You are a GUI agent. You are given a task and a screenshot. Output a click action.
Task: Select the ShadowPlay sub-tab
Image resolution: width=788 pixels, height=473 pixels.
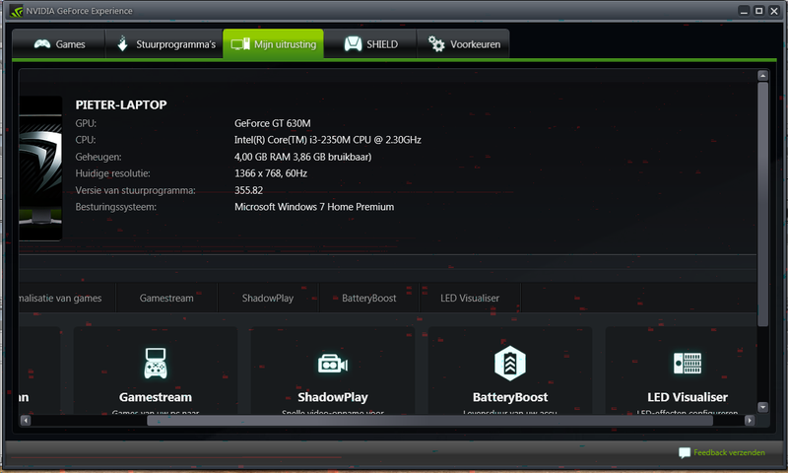pyautogui.click(x=268, y=298)
